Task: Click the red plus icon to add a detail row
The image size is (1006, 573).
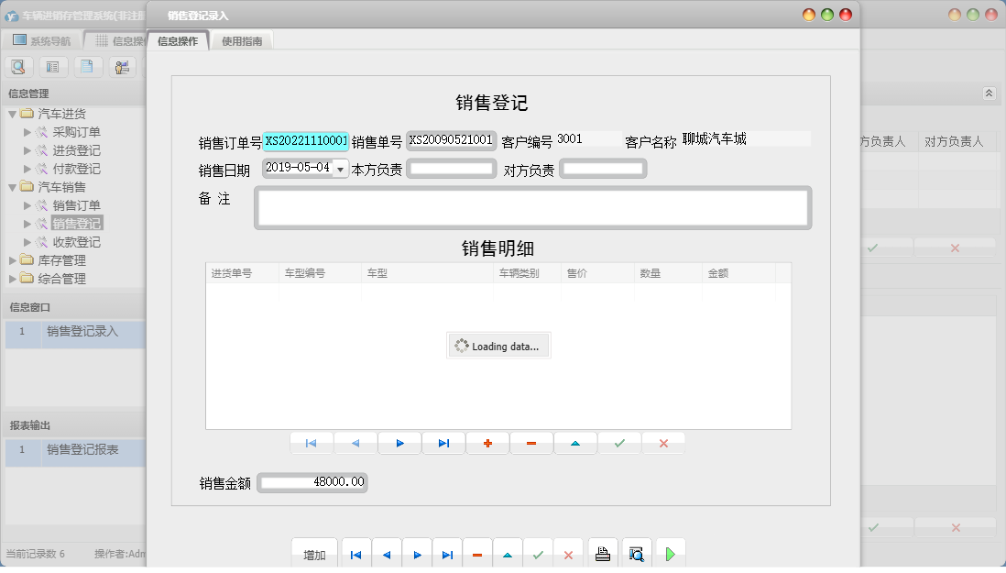Action: [487, 443]
